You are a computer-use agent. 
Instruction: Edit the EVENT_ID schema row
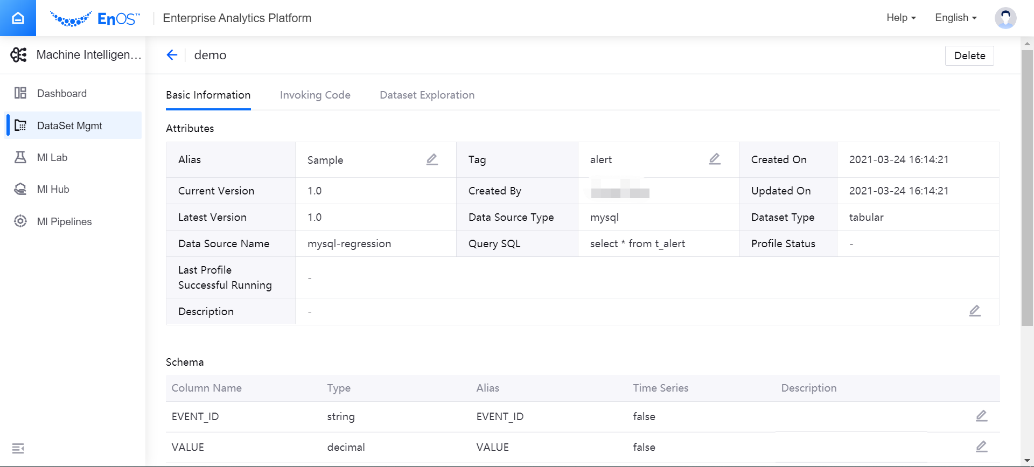pos(981,416)
